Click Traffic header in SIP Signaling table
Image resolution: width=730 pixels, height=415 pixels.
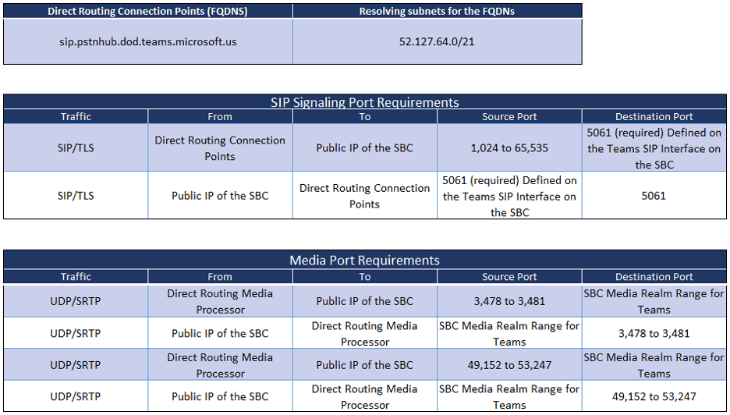76,117
